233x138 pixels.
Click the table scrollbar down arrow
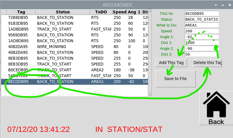150,95
